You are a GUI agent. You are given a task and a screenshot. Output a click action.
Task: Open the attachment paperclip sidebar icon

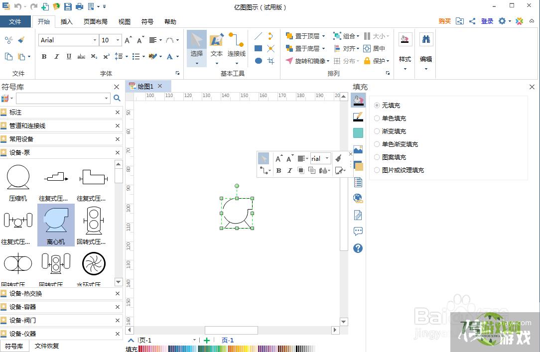pyautogui.click(x=358, y=215)
